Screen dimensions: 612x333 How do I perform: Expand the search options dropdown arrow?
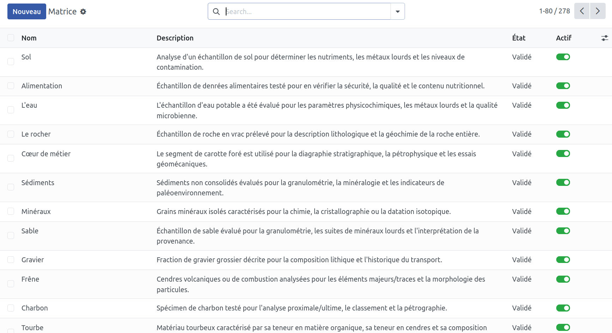point(398,12)
